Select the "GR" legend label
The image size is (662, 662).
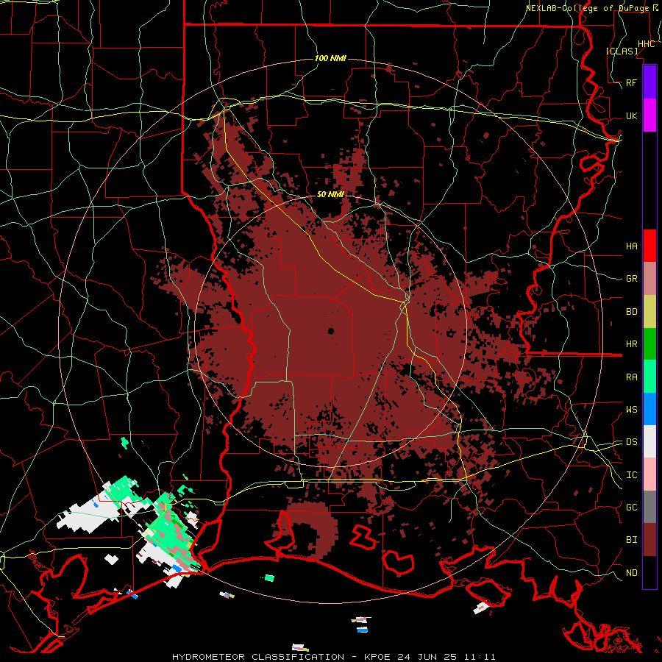[631, 279]
